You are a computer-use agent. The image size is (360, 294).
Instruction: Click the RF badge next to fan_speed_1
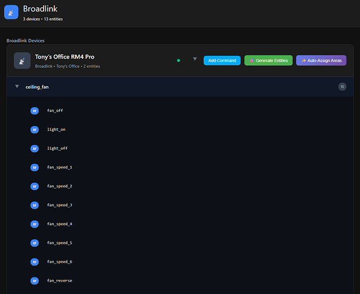(x=34, y=167)
